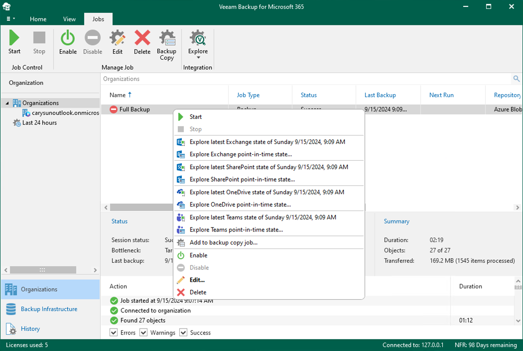Image resolution: width=523 pixels, height=351 pixels.
Task: Click into the Organizations search field
Action: (x=306, y=79)
